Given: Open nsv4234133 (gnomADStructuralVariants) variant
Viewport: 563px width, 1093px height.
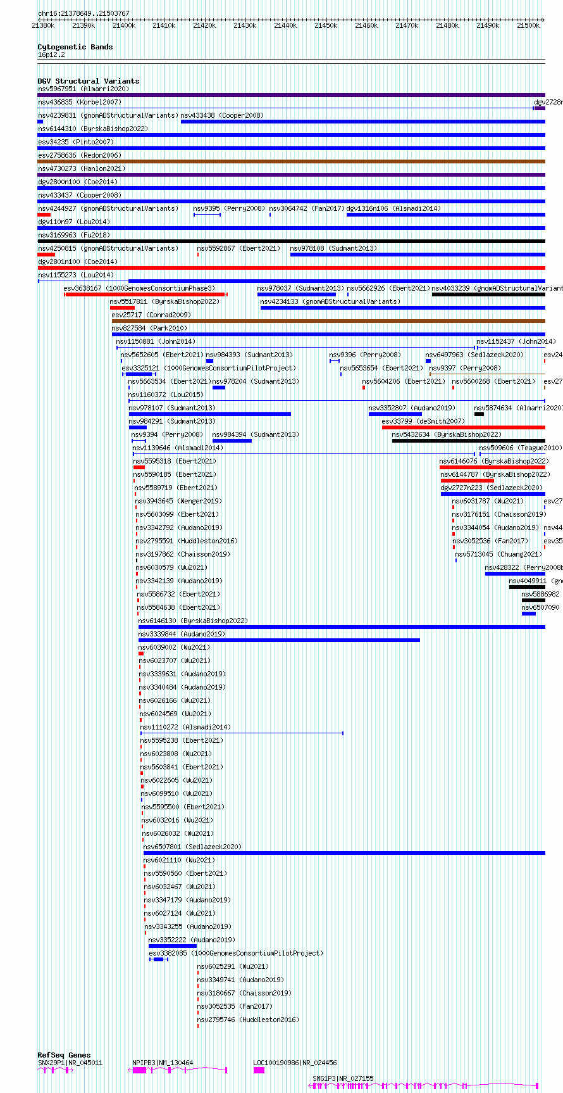Looking at the screenshot, I should tap(330, 301).
